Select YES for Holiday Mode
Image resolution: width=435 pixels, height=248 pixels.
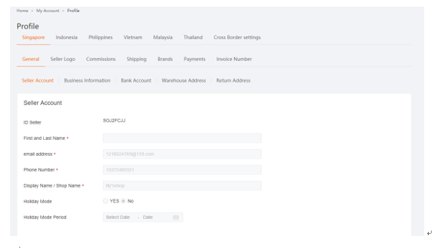click(106, 201)
